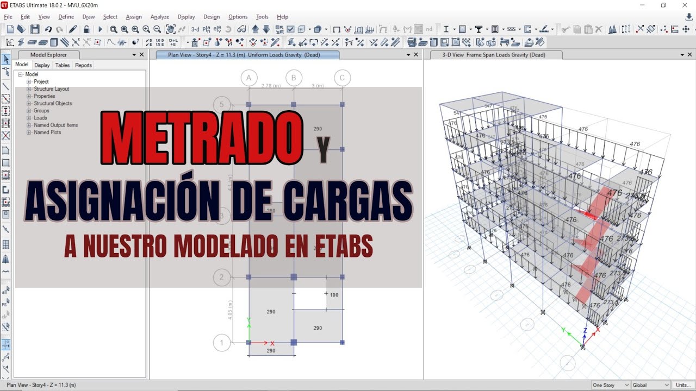This screenshot has height=391, width=696.
Task: Expand the Project tree node
Action: pos(29,81)
